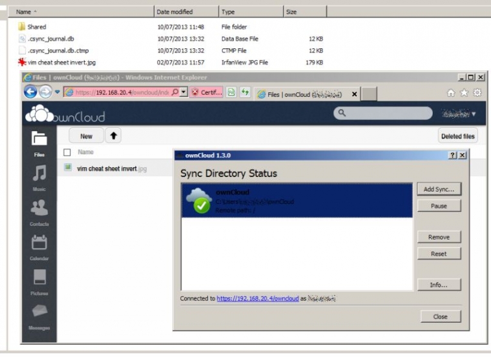The image size is (491, 357).
Task: Select the IrfanView icon for vim cheat sheet
Action: tap(21, 62)
